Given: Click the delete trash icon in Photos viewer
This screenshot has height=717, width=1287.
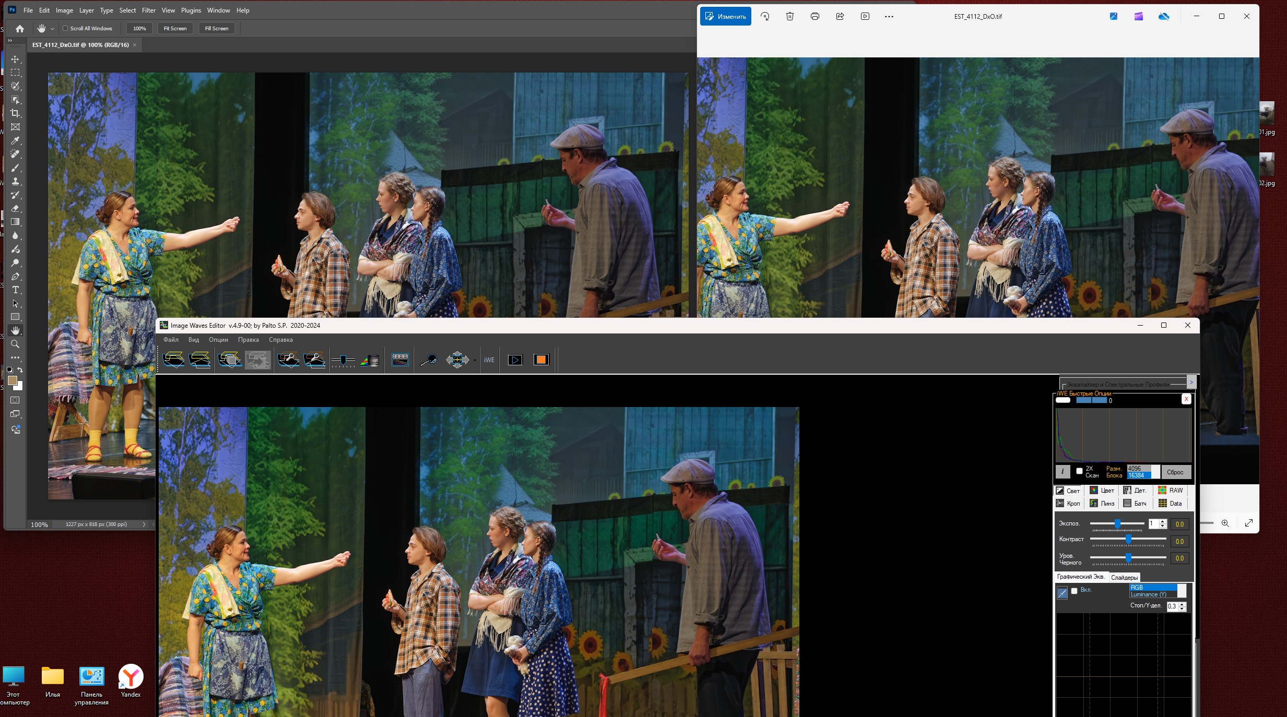Looking at the screenshot, I should [x=789, y=16].
